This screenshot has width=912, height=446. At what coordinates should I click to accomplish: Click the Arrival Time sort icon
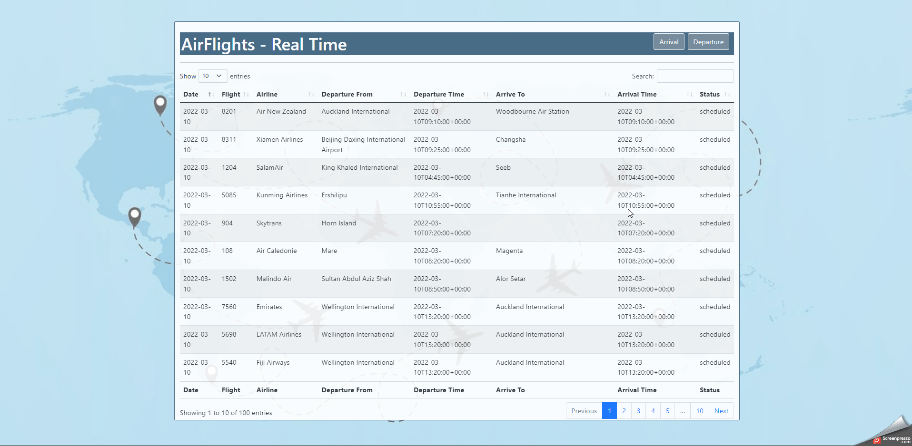[x=689, y=95]
